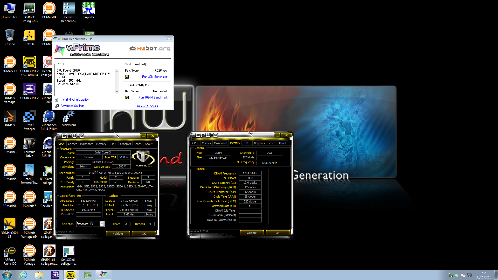Open 3DMark Vantage desktop icon
Viewport: 498px width, 280px height.
click(10, 93)
